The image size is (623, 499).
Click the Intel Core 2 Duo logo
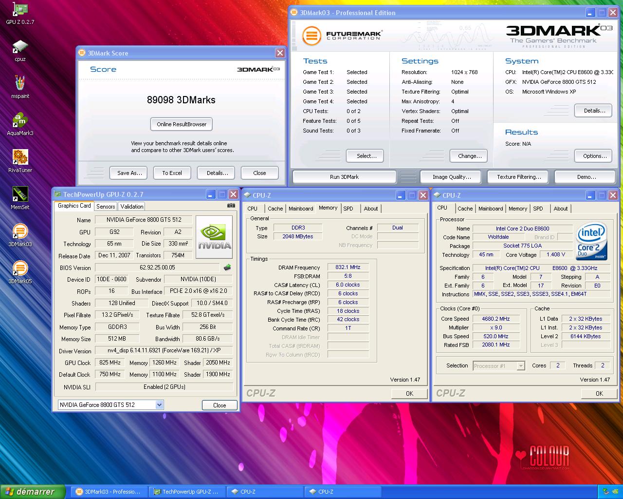(591, 241)
